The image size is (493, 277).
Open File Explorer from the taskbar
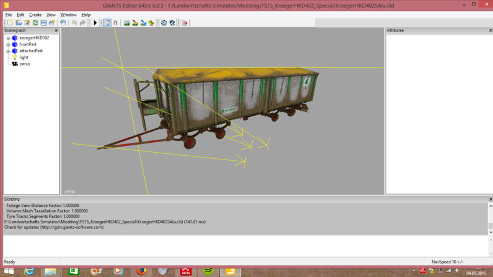tap(51, 271)
